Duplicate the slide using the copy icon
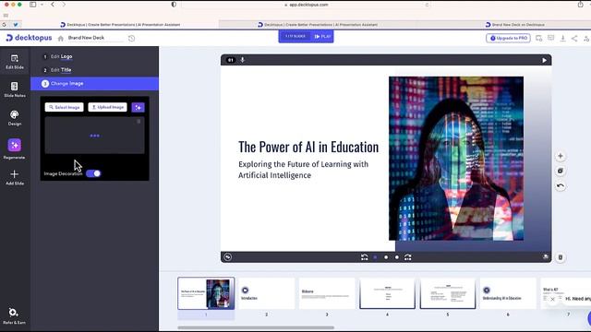The width and height of the screenshot is (591, 332). point(561,171)
